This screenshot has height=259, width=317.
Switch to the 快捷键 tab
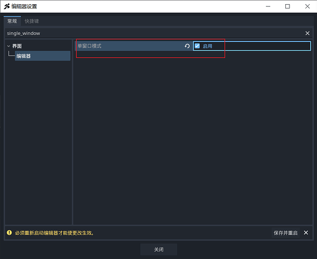pos(32,21)
